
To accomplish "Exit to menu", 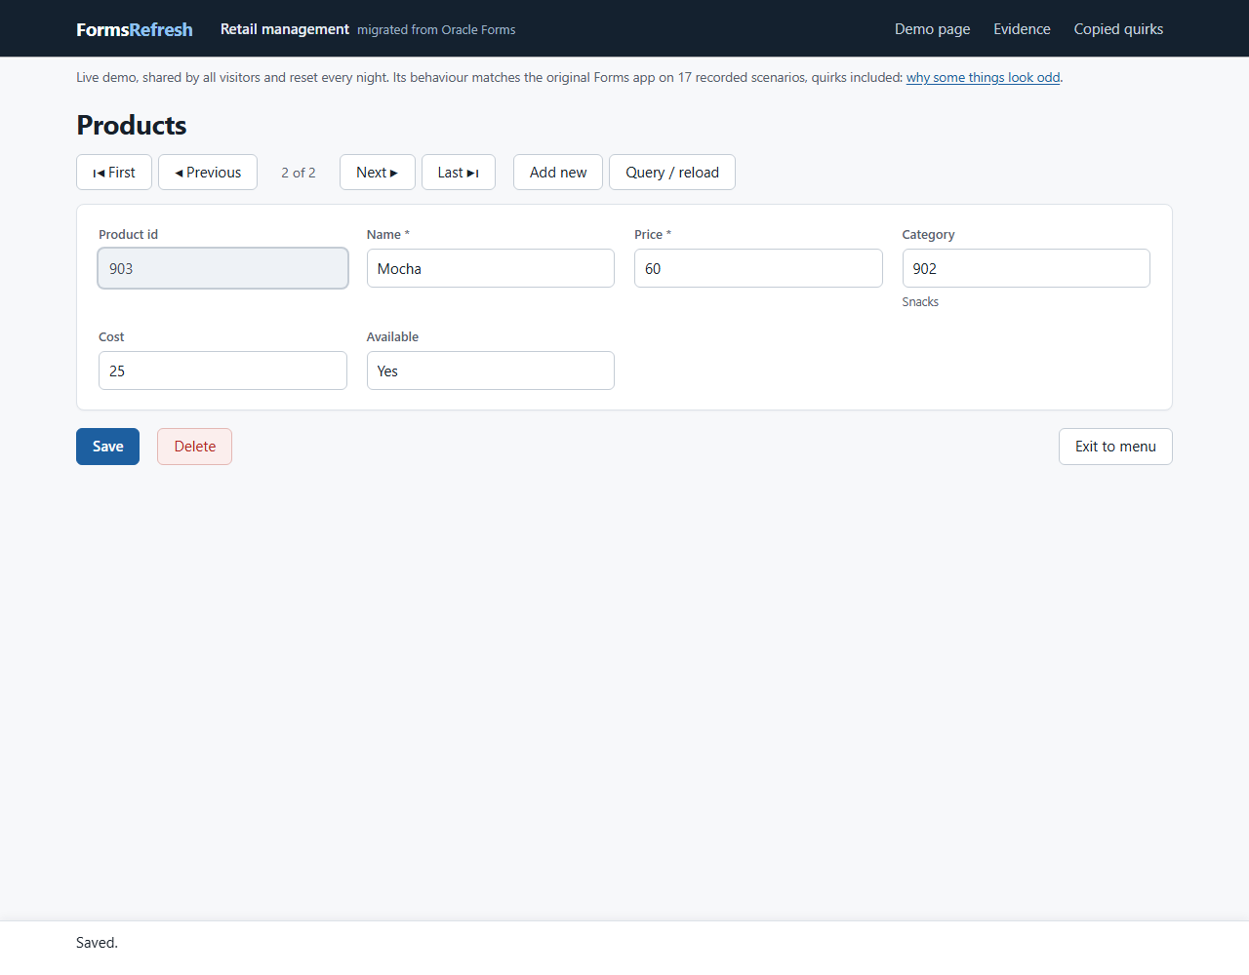I will click(x=1115, y=447).
